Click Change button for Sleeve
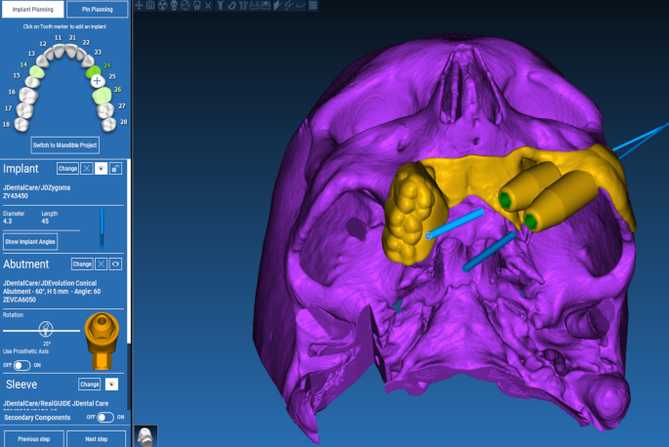The width and height of the screenshot is (669, 447). [x=90, y=385]
